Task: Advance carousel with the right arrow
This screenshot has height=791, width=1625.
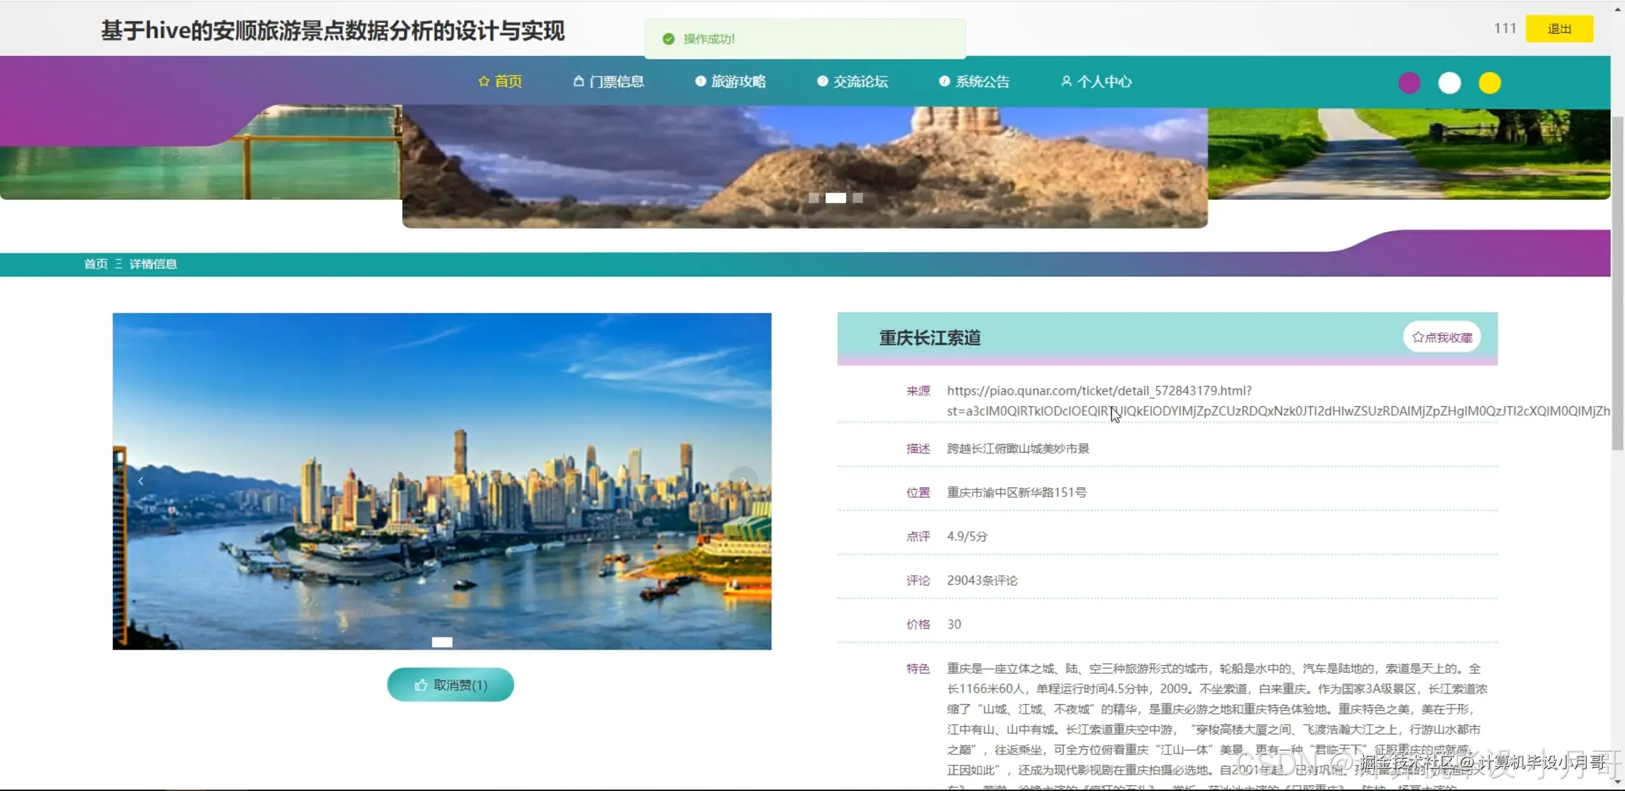Action: (x=744, y=481)
